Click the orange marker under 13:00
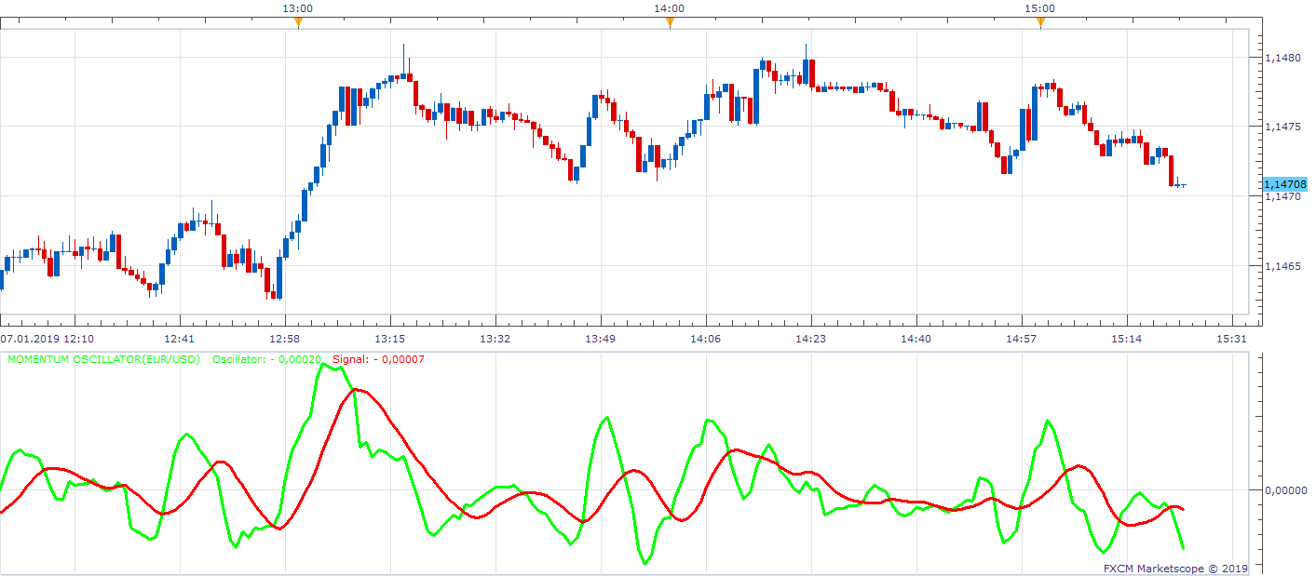This screenshot has width=1316, height=576. (x=298, y=23)
